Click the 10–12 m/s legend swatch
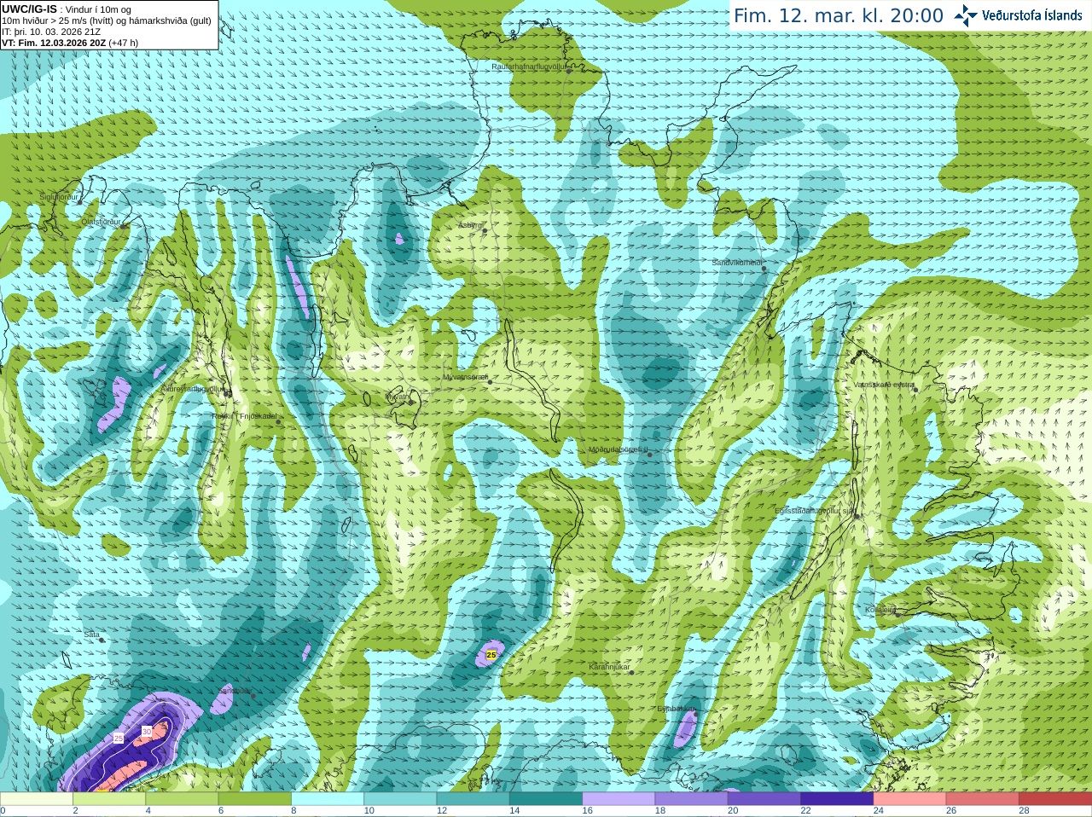 click(400, 799)
